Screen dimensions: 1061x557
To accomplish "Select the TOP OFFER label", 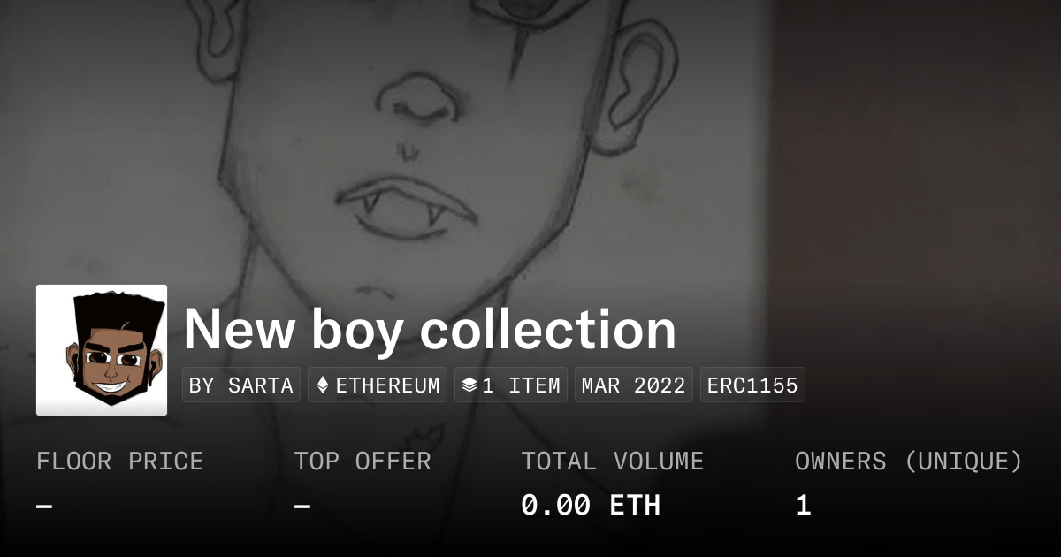I will (363, 462).
